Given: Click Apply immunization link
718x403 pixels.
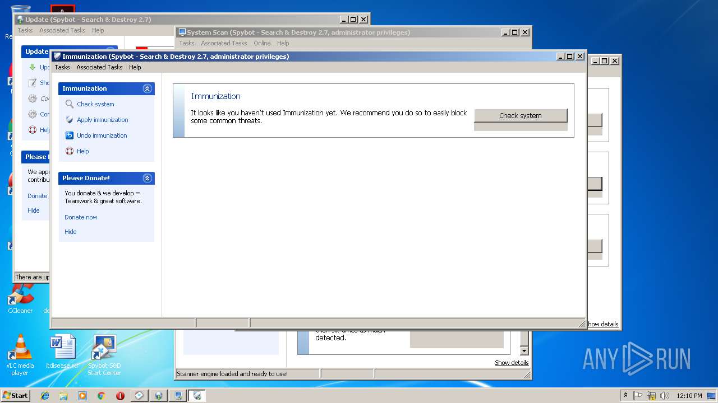Looking at the screenshot, I should 103,120.
